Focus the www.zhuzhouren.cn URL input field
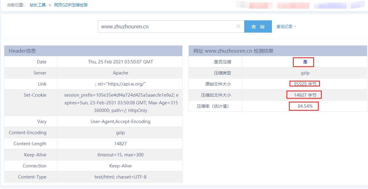This screenshot has width=368, height=189. click(x=166, y=26)
